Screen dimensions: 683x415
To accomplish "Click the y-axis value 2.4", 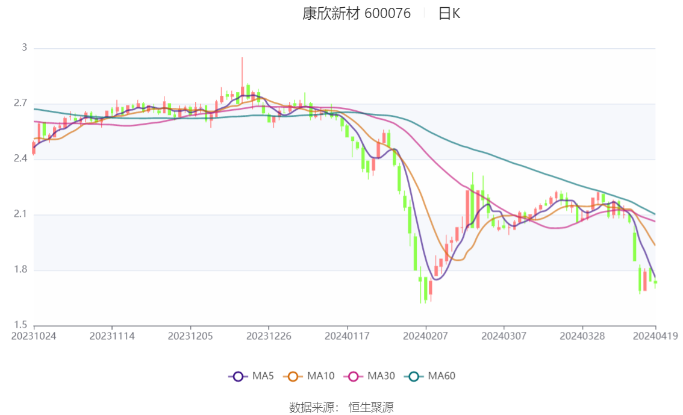I will [x=20, y=158].
